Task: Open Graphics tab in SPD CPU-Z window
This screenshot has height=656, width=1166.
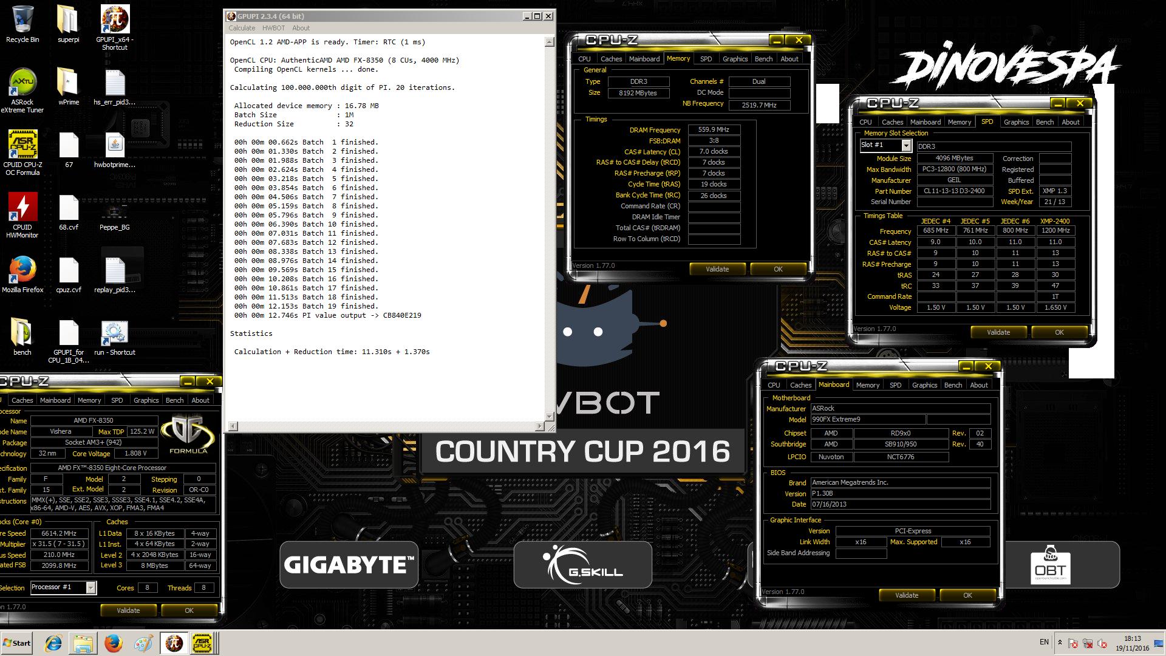Action: (x=1016, y=122)
